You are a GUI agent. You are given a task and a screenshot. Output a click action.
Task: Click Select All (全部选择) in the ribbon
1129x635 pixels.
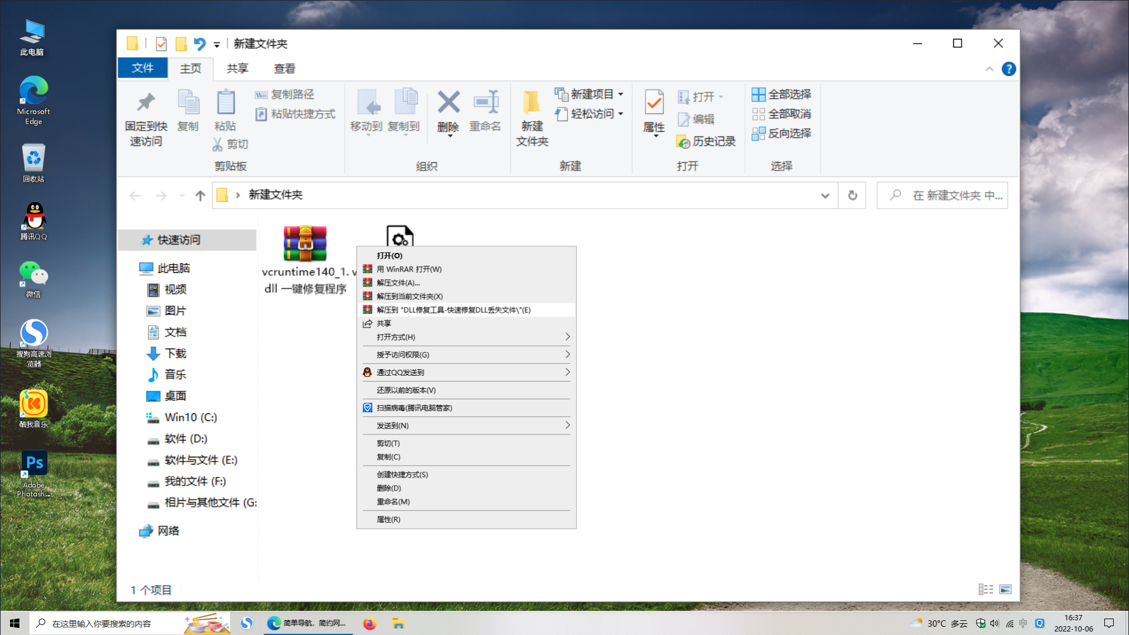(781, 94)
